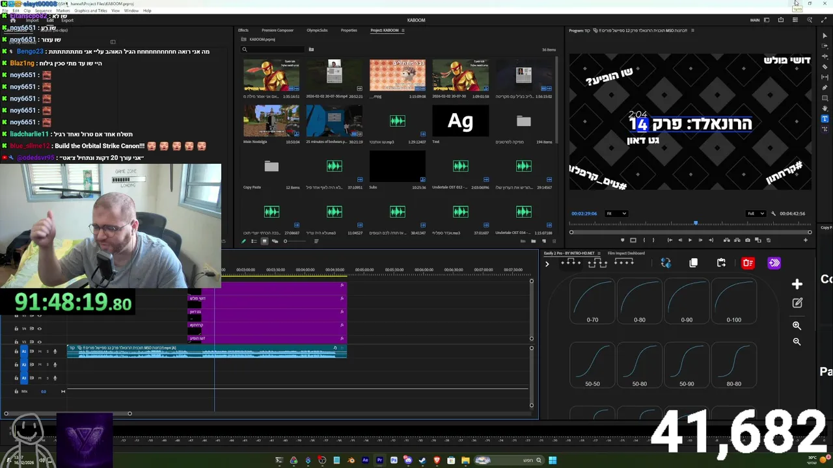Click Import workspace button

(x=32, y=20)
